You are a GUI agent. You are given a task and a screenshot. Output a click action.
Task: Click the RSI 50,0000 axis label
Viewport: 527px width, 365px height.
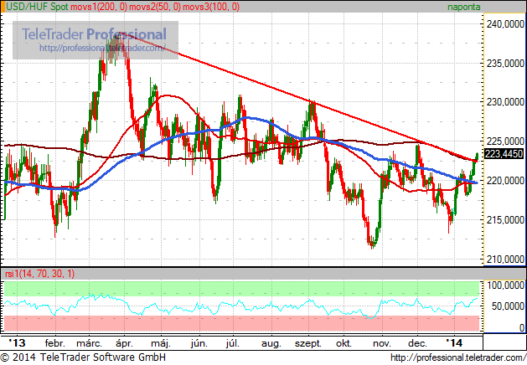[508, 306]
